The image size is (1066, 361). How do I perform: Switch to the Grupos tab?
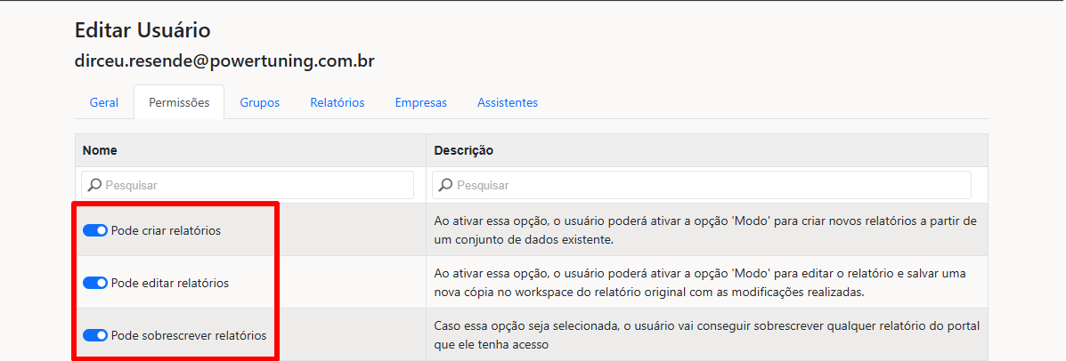(x=260, y=102)
